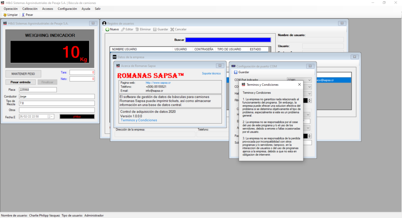Open the Ayuda menu
Screen dimensions: 402x218
86,9
